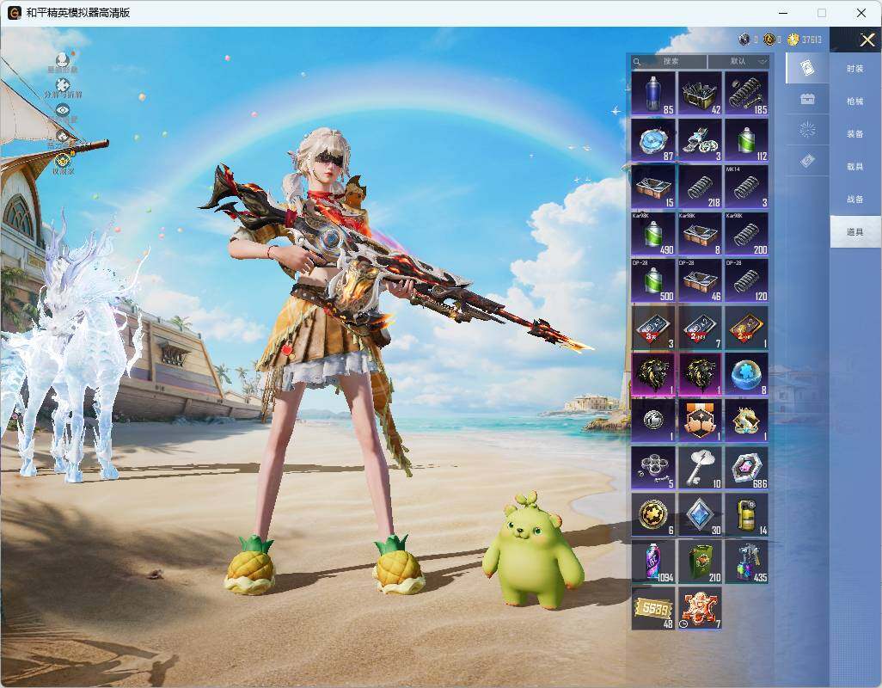Select the spray gun item with count 435
882x688 pixels.
click(746, 562)
